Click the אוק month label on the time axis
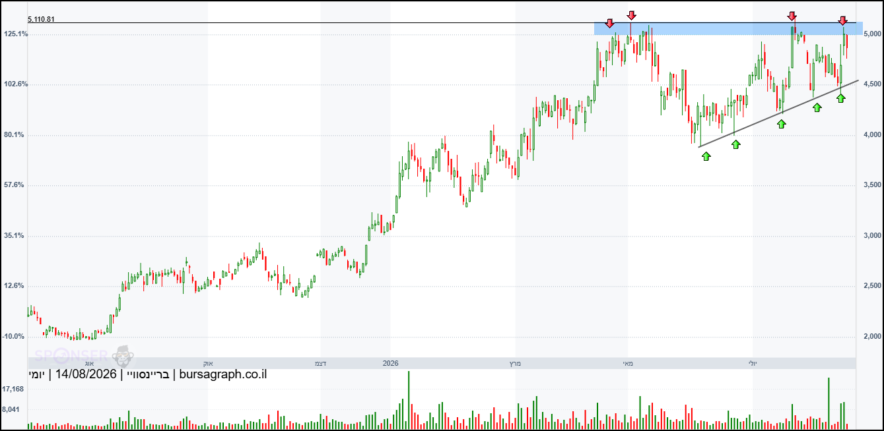This screenshot has width=884, height=431. click(x=207, y=363)
